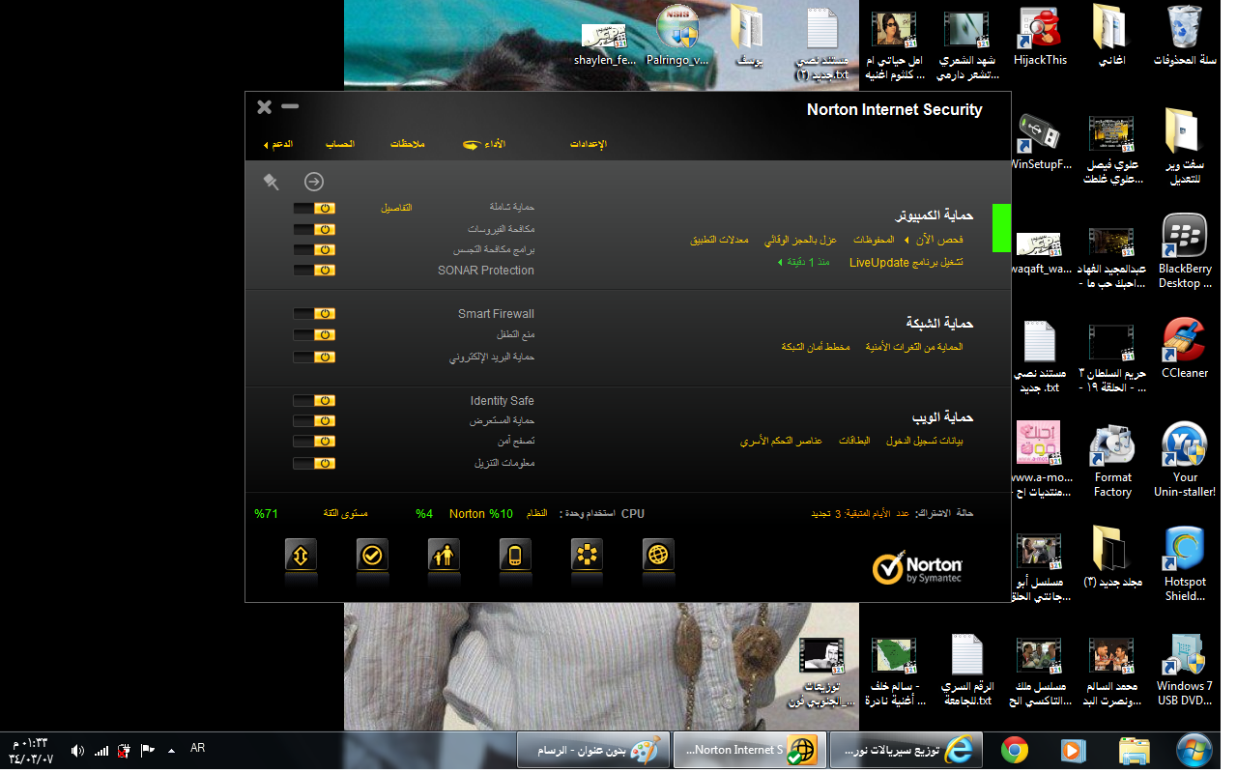
Task: Open Windows Media Player from the taskbar
Action: click(x=1073, y=751)
